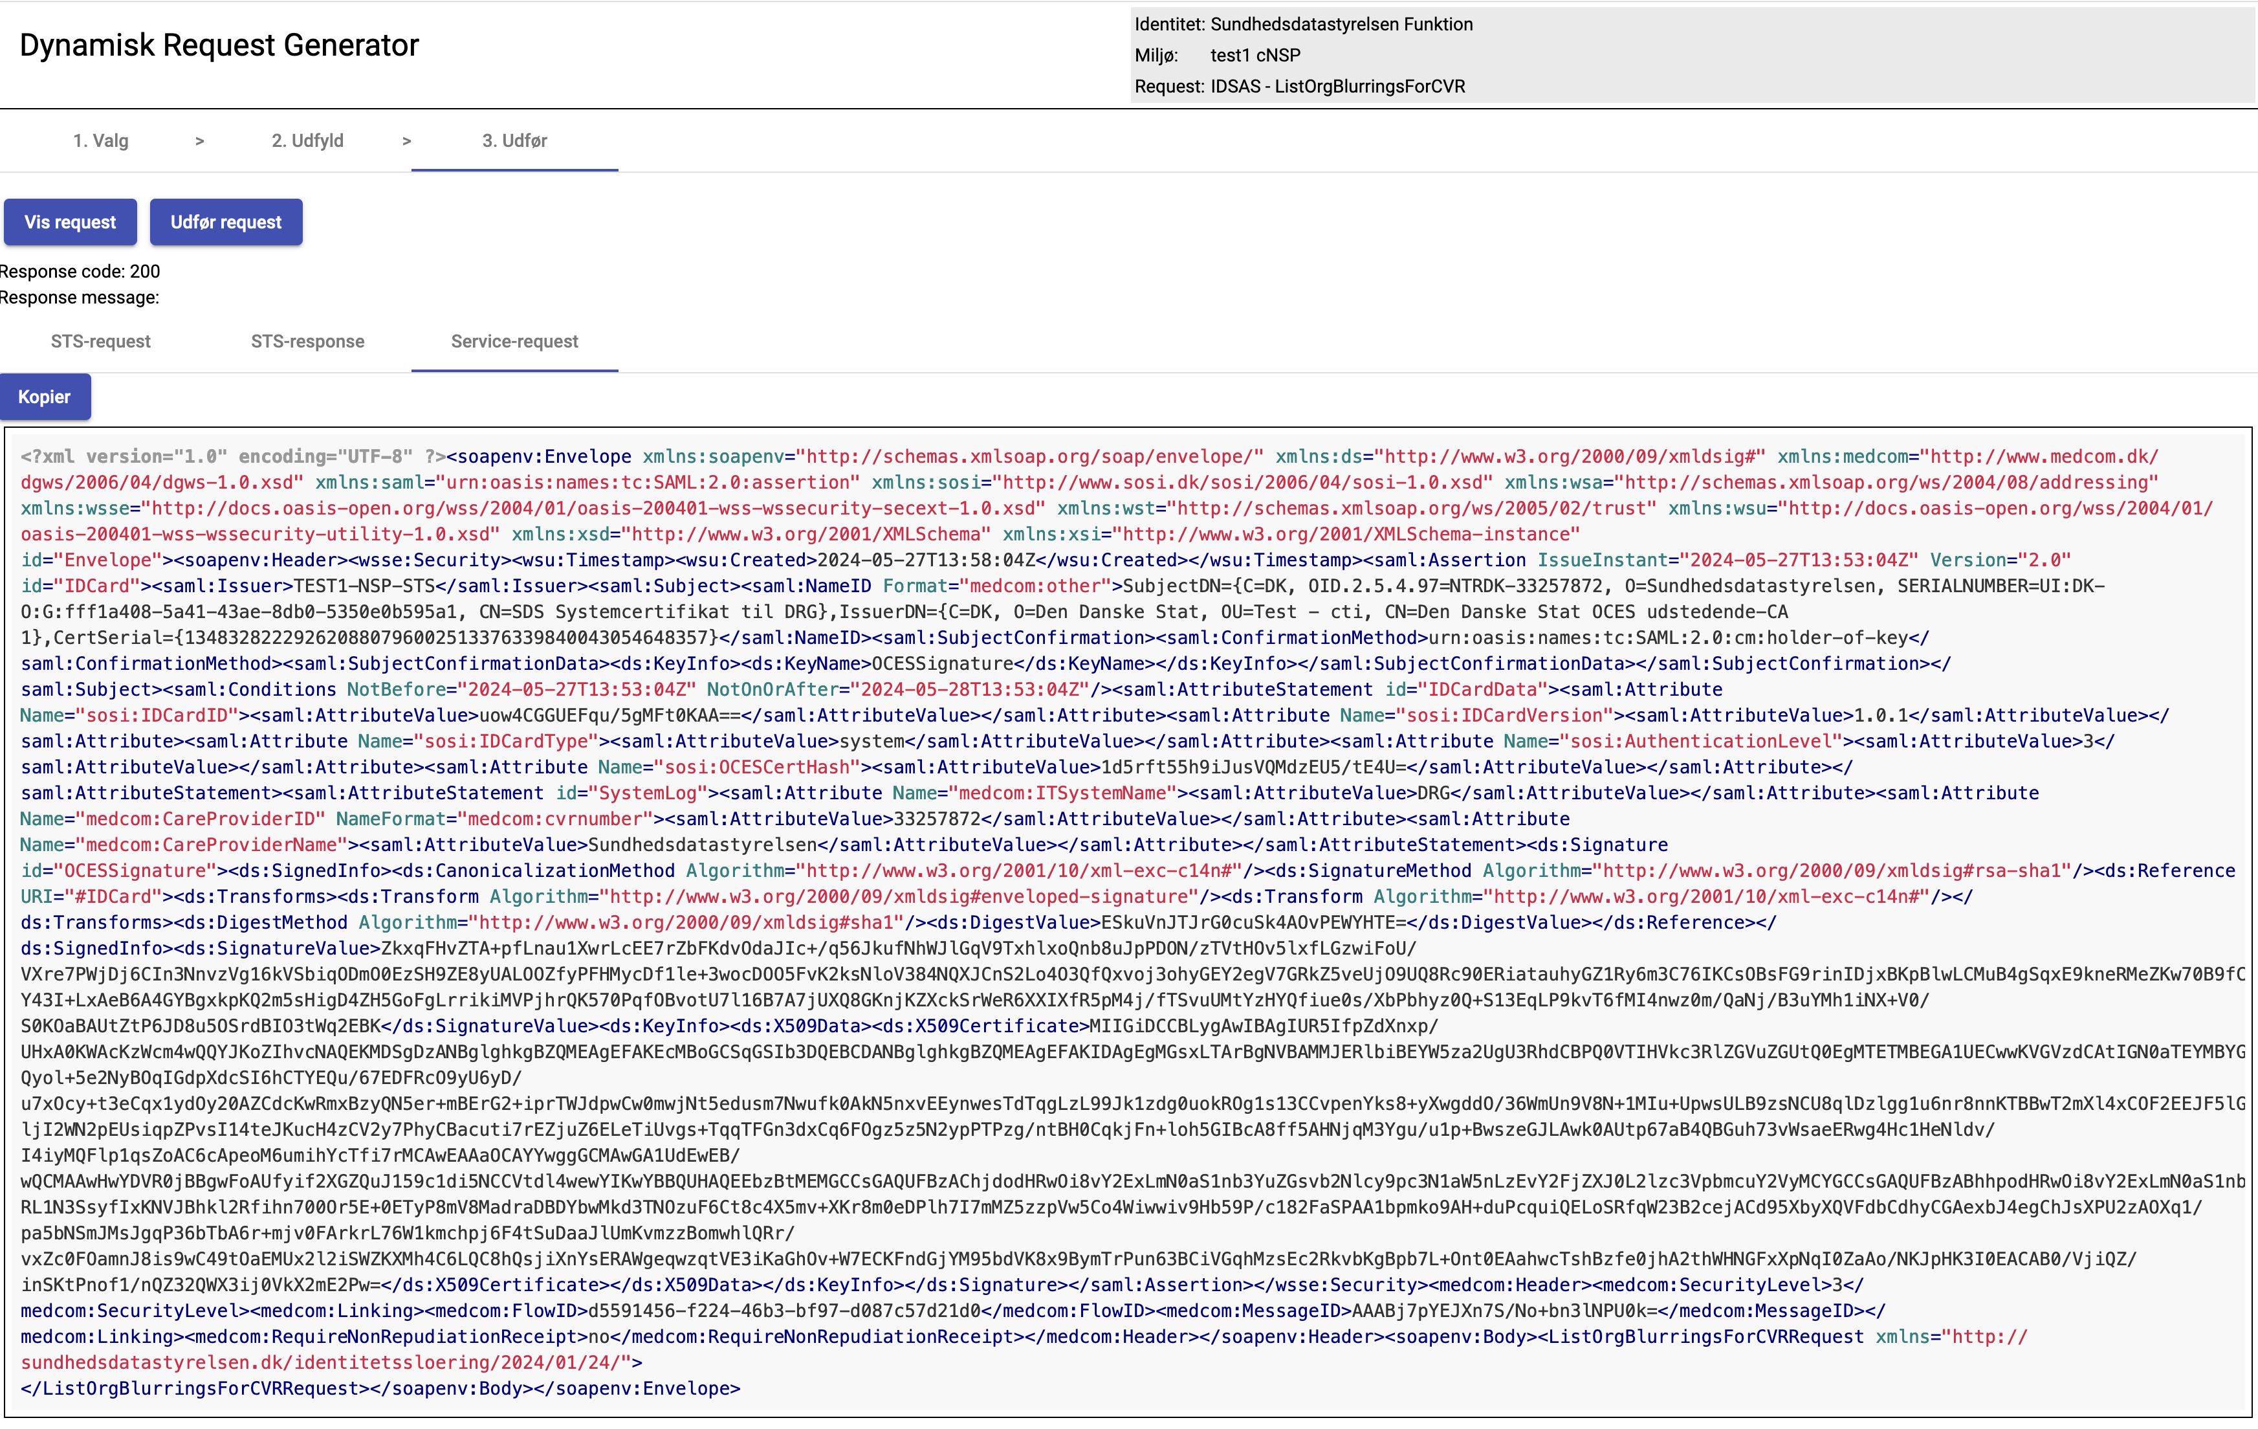Click the Vis request button
The image size is (2258, 1429).
[x=71, y=223]
